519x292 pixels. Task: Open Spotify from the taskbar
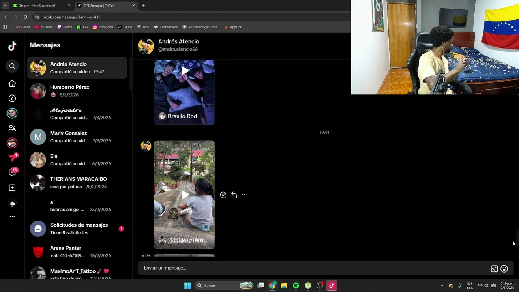tap(296, 286)
